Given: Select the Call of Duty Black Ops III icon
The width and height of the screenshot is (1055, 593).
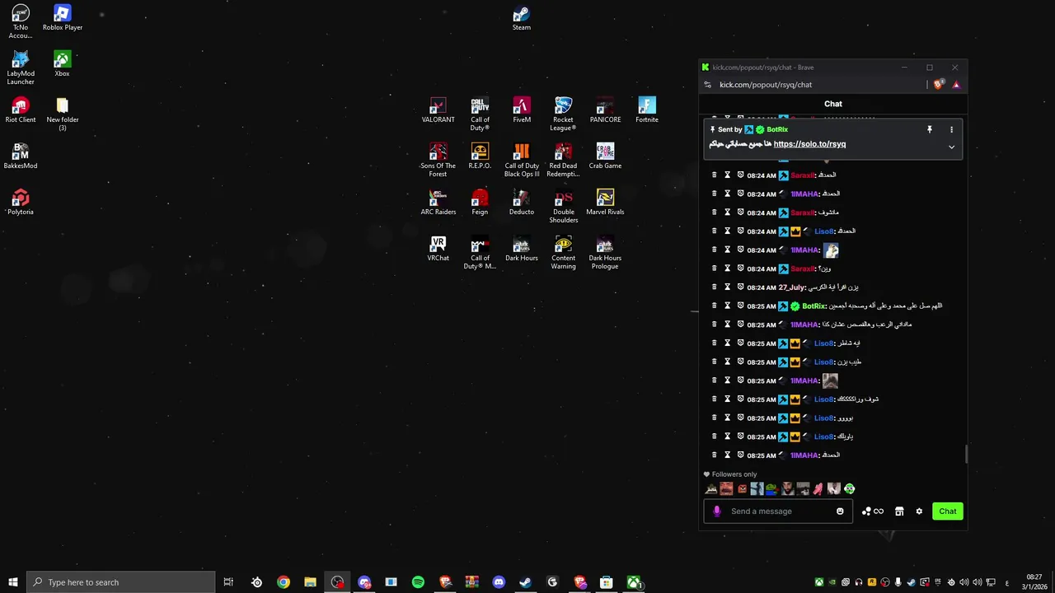Looking at the screenshot, I should click(522, 161).
